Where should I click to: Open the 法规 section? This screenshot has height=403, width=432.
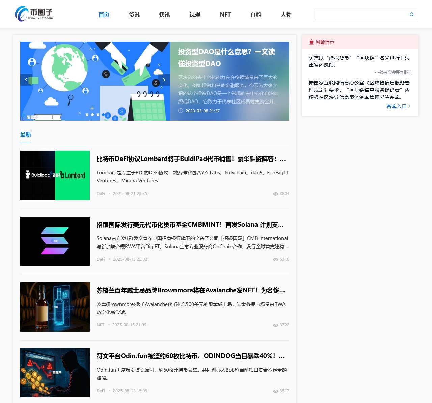[195, 15]
